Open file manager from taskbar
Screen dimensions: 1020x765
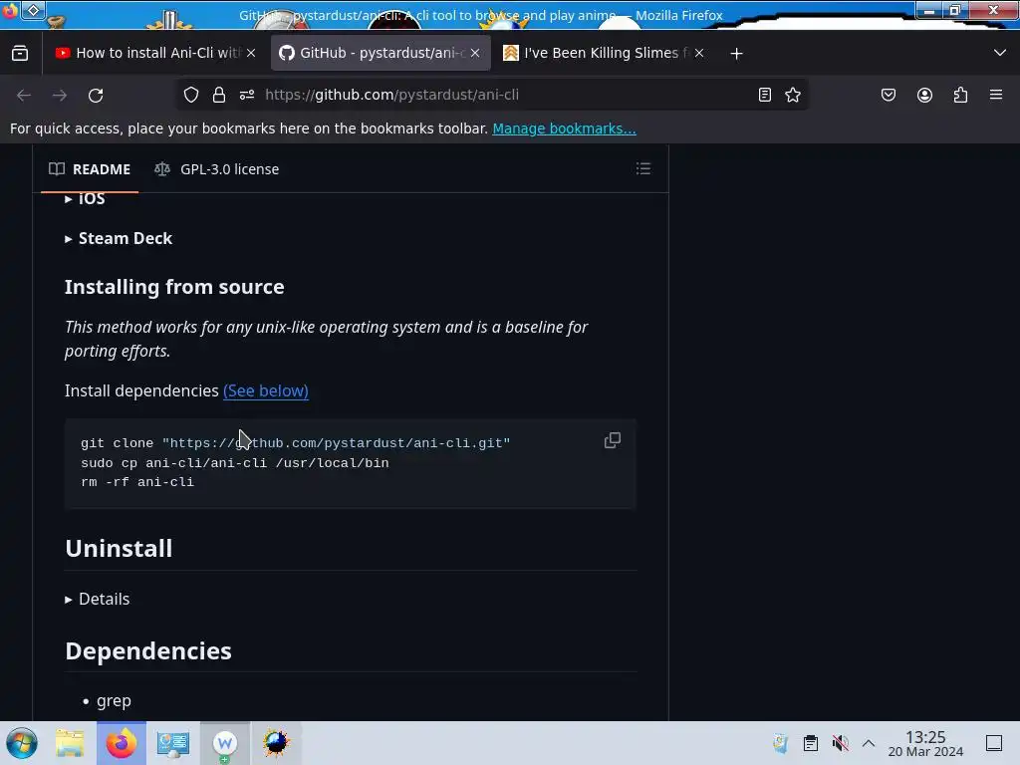click(x=70, y=743)
